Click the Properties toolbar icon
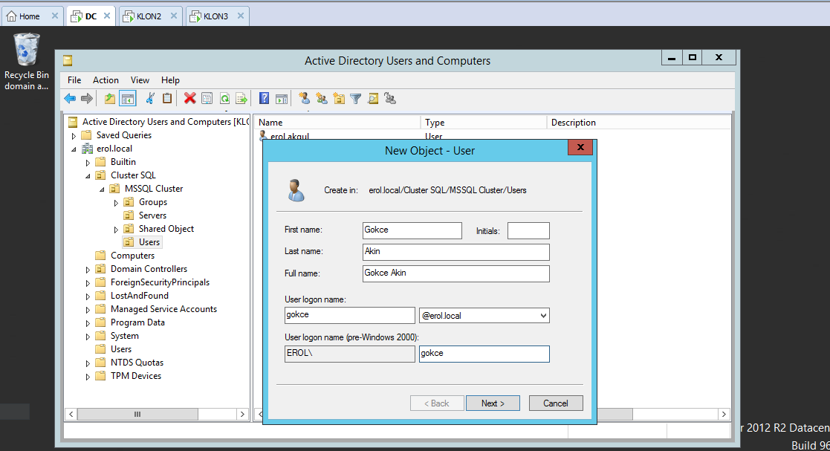Image resolution: width=830 pixels, height=451 pixels. 207,98
